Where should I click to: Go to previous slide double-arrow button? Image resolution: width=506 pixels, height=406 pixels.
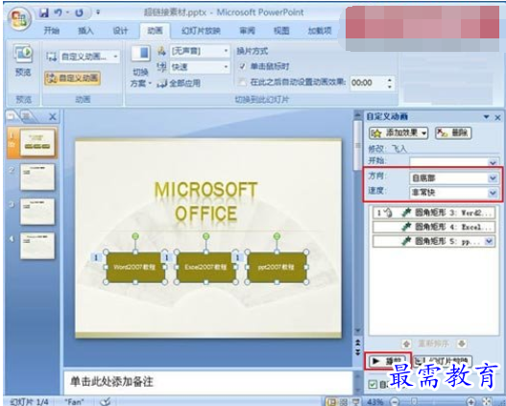(x=357, y=343)
